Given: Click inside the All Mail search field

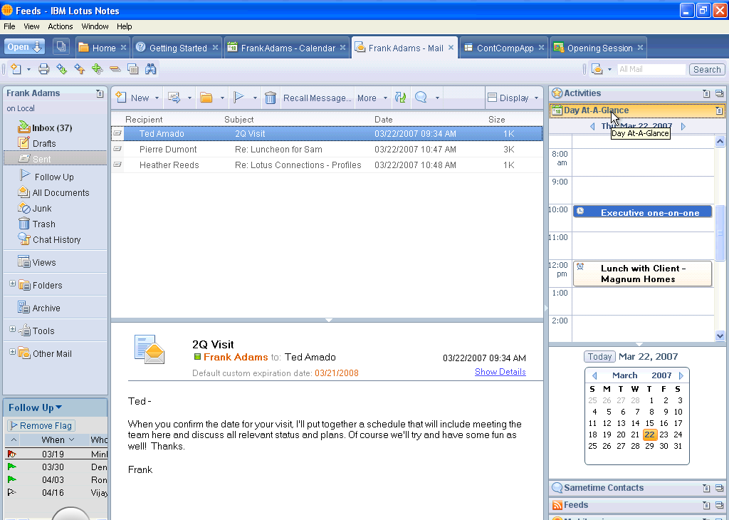Looking at the screenshot, I should click(x=650, y=69).
